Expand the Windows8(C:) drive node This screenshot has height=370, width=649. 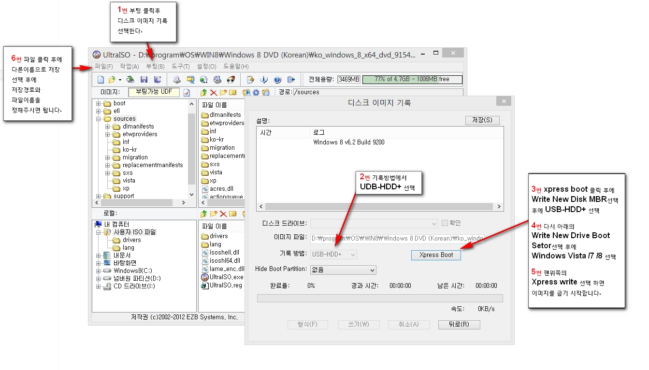[99, 270]
